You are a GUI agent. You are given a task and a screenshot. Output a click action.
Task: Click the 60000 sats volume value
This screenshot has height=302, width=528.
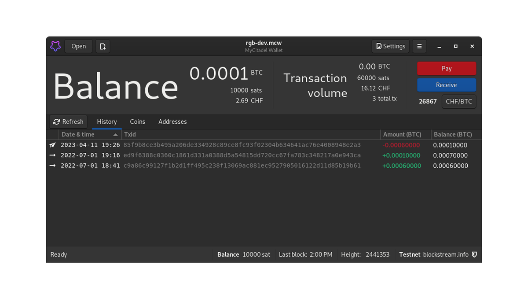[x=373, y=78]
